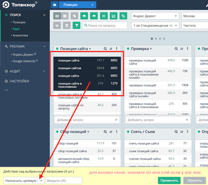Toggle the eye visibility button
208x185 pixels.
pos(57,26)
